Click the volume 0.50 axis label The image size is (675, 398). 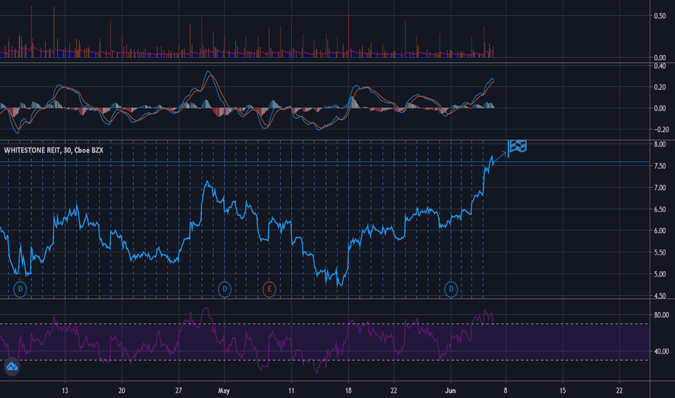[660, 16]
